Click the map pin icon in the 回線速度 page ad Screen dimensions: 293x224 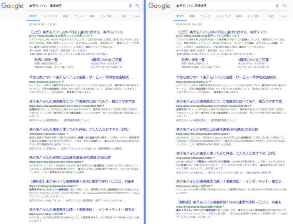177,54
